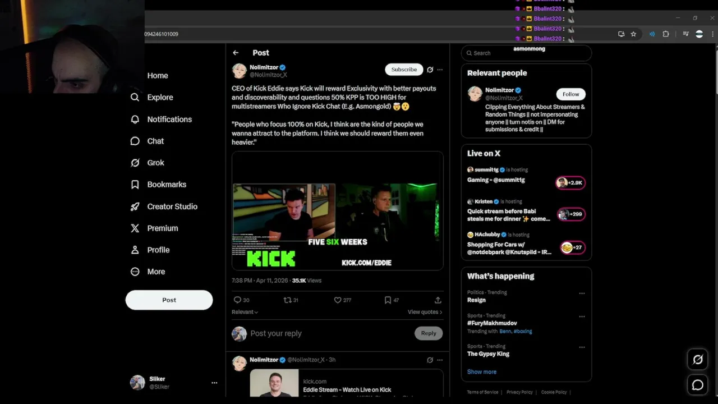The height and width of the screenshot is (404, 718).
Task: Open browser extensions puzzle icon
Action: (666, 34)
